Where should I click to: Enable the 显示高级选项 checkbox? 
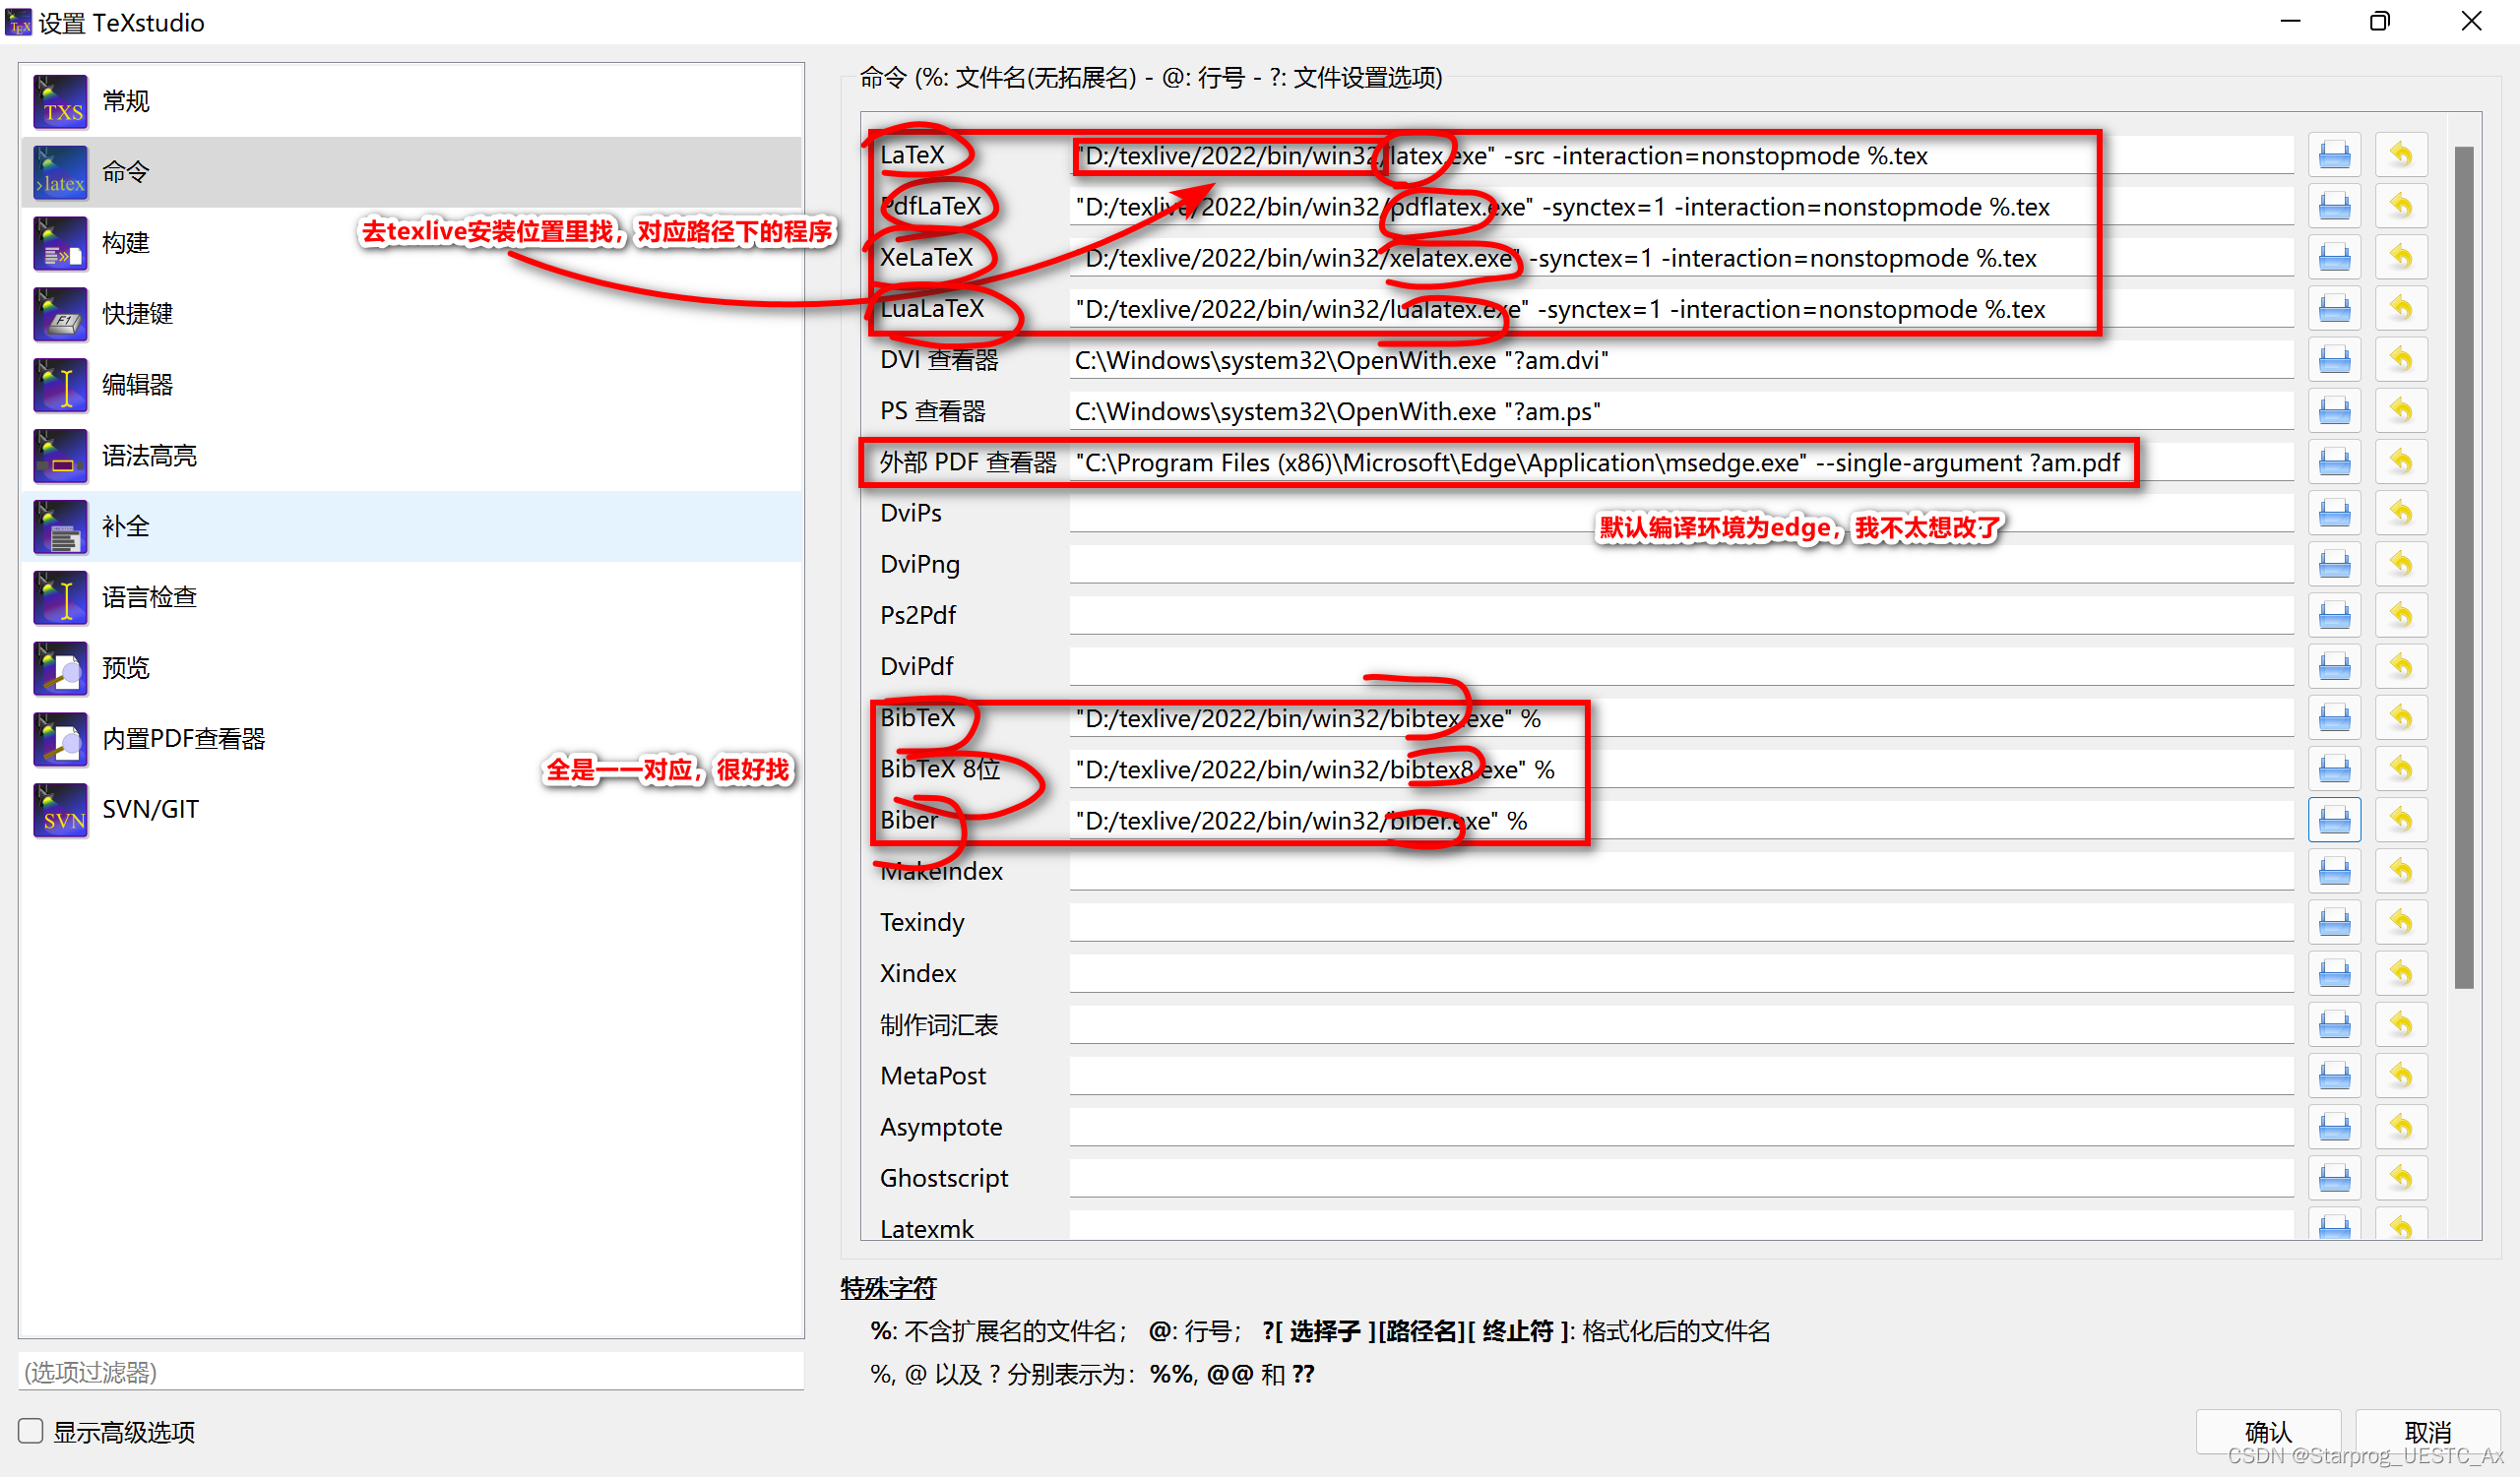[31, 1430]
